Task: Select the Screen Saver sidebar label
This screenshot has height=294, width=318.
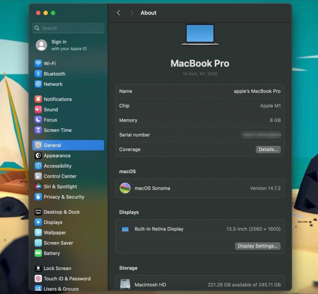Action: tap(58, 243)
